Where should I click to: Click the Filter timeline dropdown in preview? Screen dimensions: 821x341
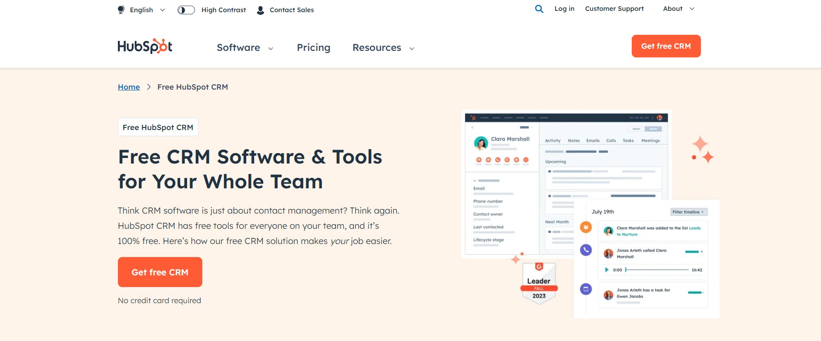(x=689, y=212)
